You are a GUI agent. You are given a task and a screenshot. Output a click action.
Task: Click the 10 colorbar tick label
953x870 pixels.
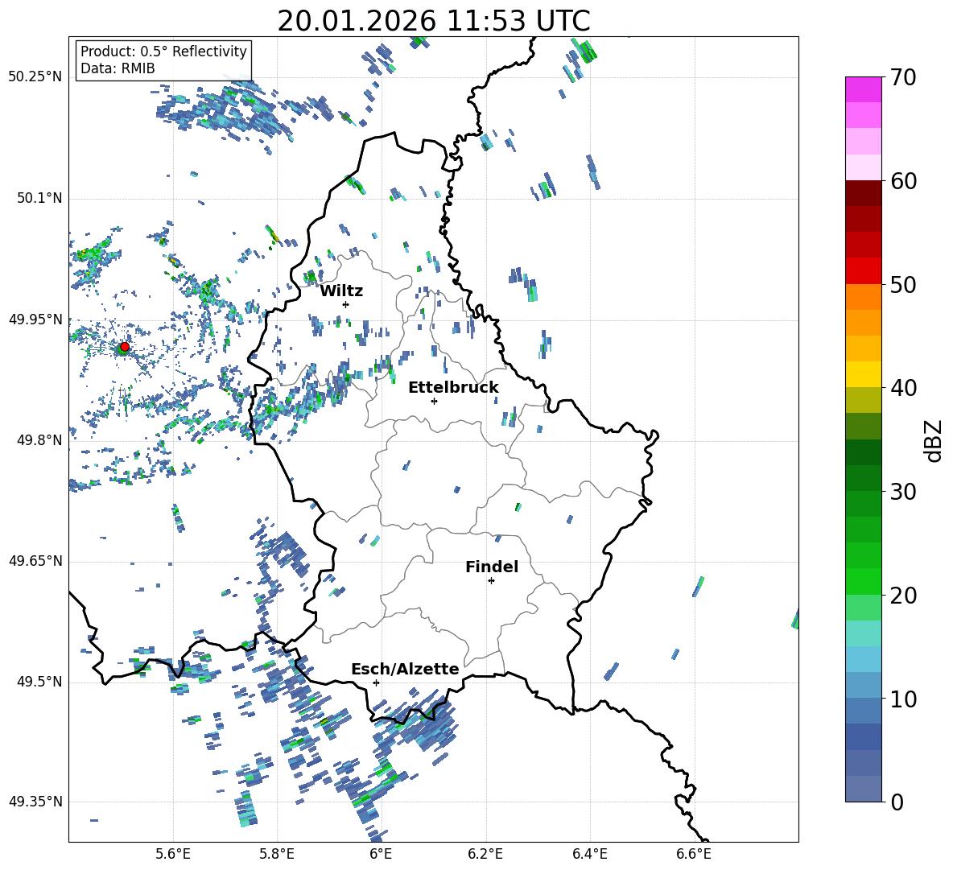tap(903, 699)
